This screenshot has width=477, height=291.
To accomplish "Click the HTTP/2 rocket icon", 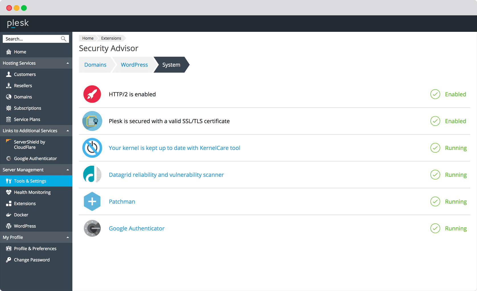I will [x=92, y=94].
